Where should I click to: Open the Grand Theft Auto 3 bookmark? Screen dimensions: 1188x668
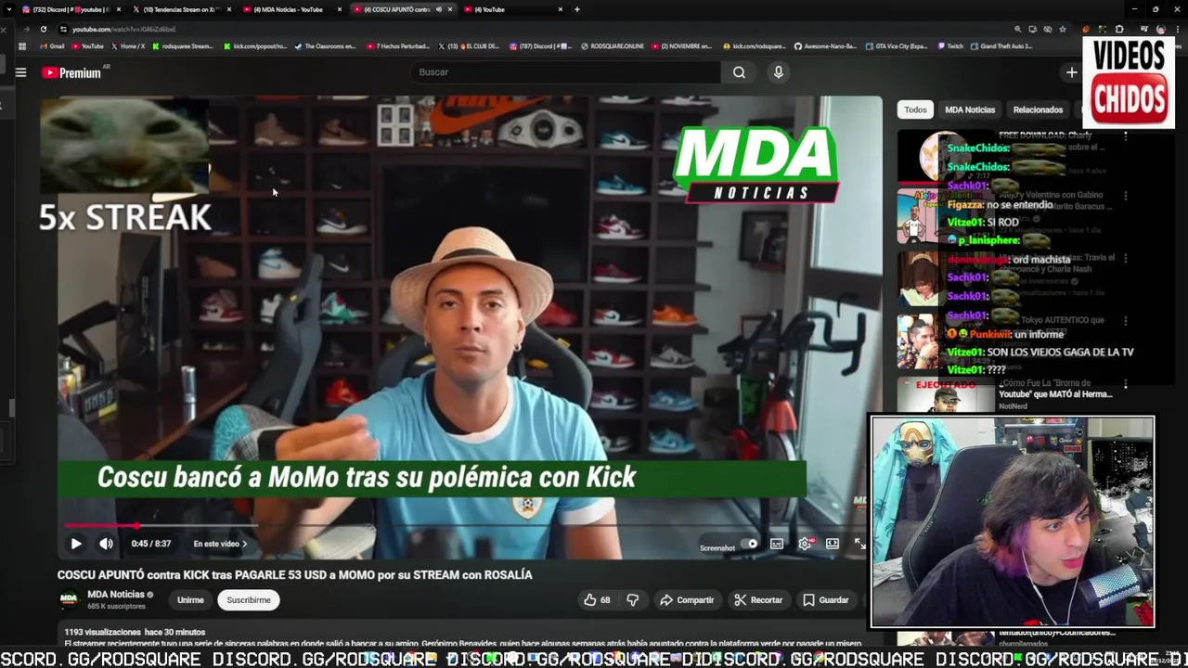(1002, 46)
